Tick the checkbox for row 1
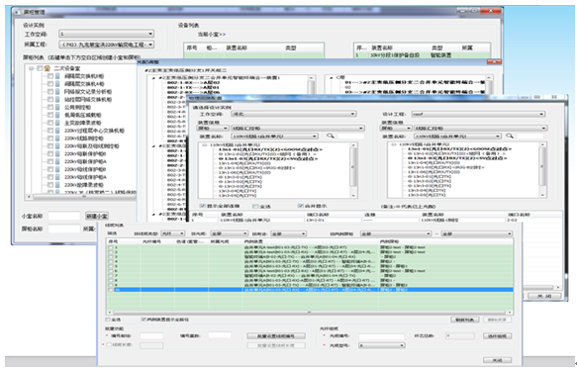Image resolution: width=577 pixels, height=371 pixels. click(x=111, y=247)
